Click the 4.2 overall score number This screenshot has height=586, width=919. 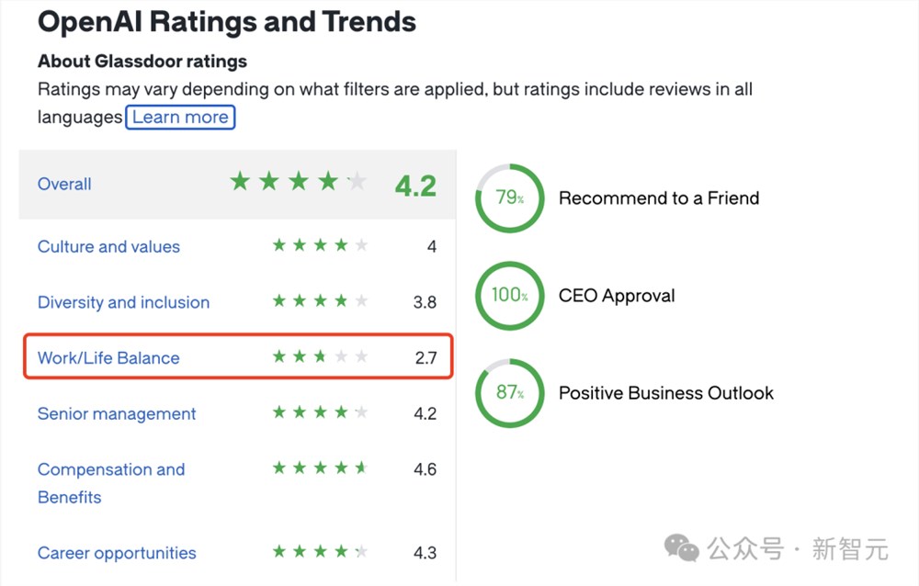coord(415,186)
